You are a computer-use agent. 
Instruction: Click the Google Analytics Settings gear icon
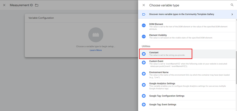coord(144,85)
